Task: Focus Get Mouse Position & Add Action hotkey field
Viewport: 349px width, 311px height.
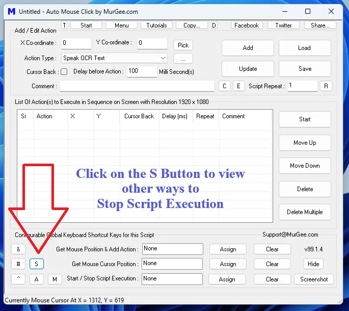Action: 173,249
